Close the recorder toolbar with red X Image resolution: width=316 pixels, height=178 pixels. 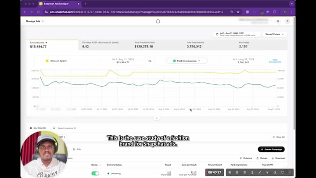tap(290, 172)
